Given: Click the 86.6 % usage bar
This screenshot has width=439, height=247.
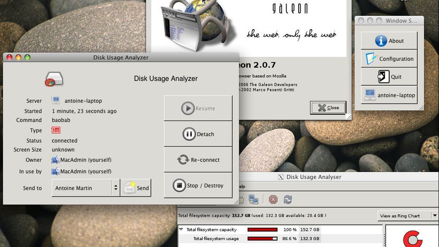Looking at the screenshot, I should 263,239.
